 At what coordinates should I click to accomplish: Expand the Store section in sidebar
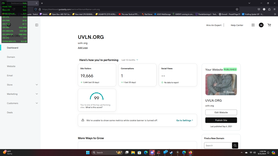point(37,85)
